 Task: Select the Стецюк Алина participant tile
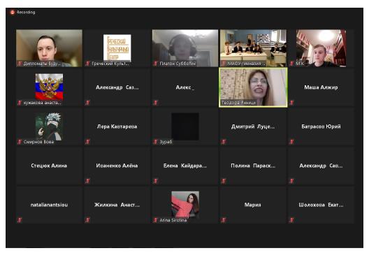(49, 166)
